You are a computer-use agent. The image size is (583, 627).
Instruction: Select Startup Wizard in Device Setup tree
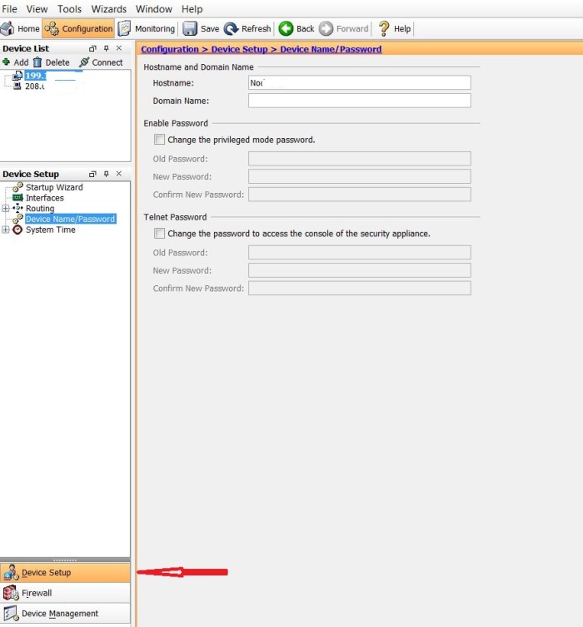[x=54, y=187]
